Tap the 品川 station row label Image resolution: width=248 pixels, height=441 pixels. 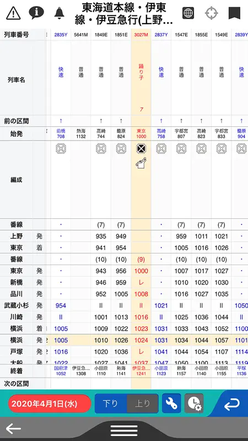click(17, 294)
